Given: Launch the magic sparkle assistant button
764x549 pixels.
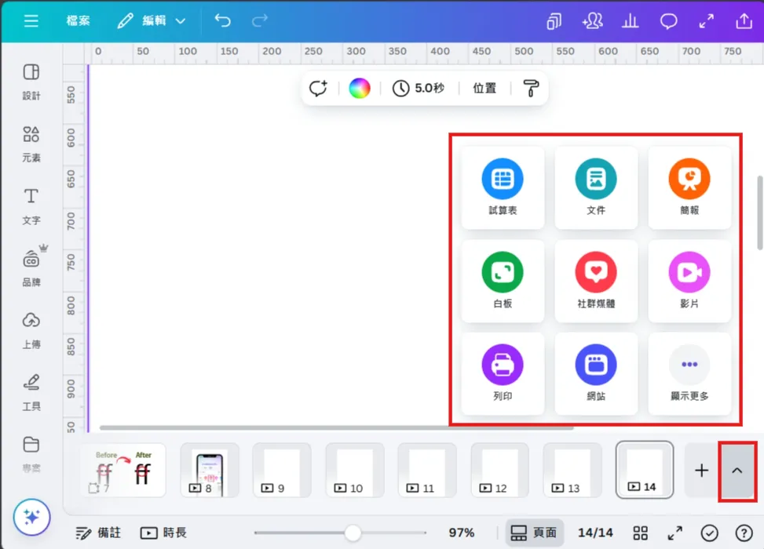Looking at the screenshot, I should (x=31, y=518).
